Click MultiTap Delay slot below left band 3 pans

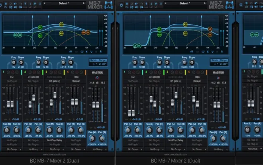click(x=55, y=140)
